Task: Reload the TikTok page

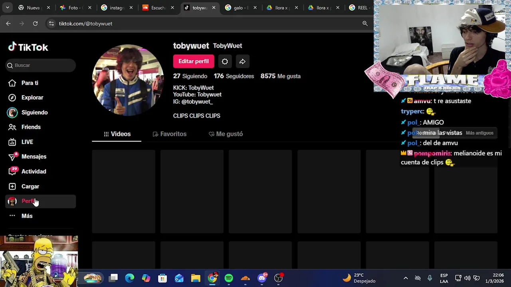Action: tap(35, 24)
